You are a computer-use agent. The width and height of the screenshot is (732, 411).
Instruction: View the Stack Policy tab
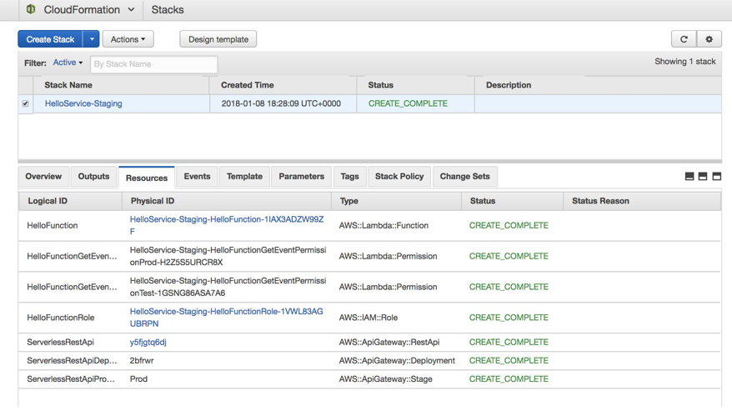[399, 177]
